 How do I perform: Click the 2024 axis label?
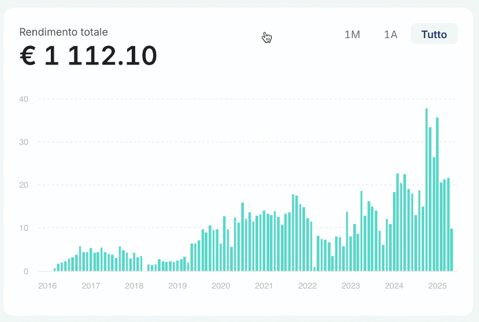(394, 286)
